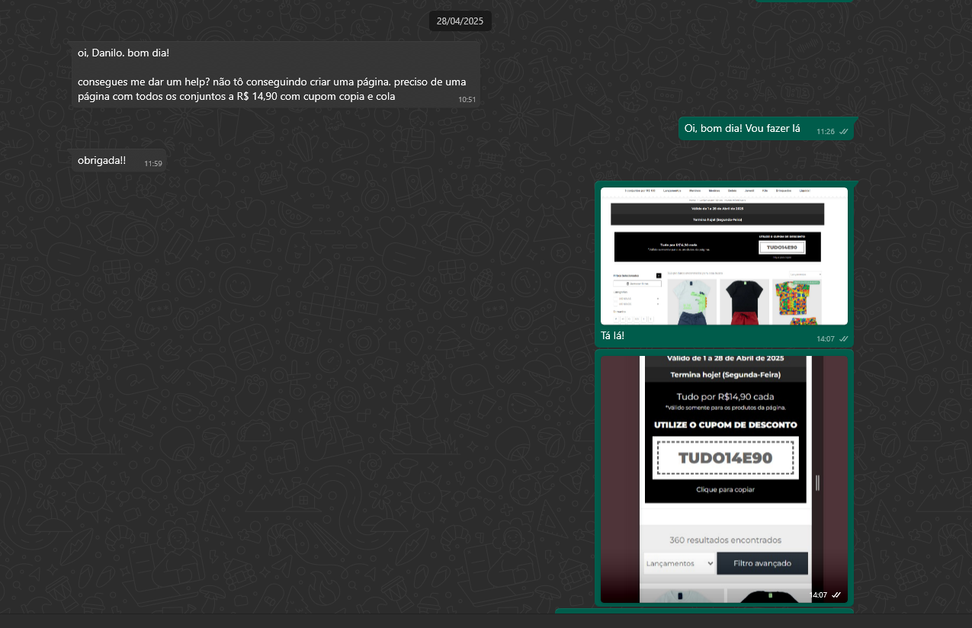Screen dimensions: 972x628
Task: Click the Remover filtros button
Action: (637, 284)
